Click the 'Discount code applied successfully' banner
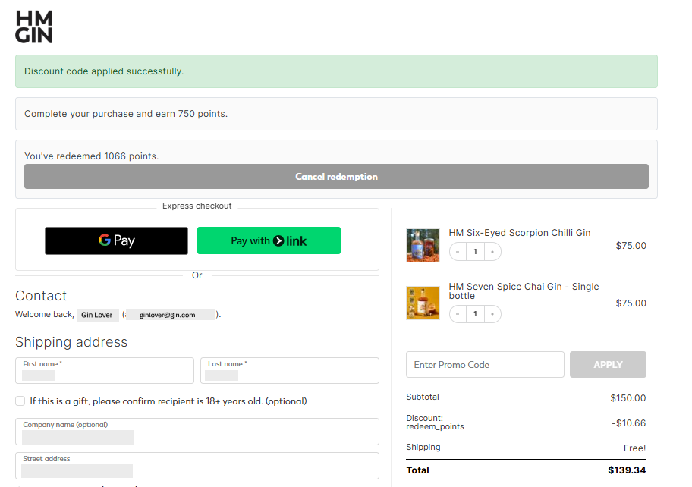Screen dimensions: 692x487 pos(336,71)
